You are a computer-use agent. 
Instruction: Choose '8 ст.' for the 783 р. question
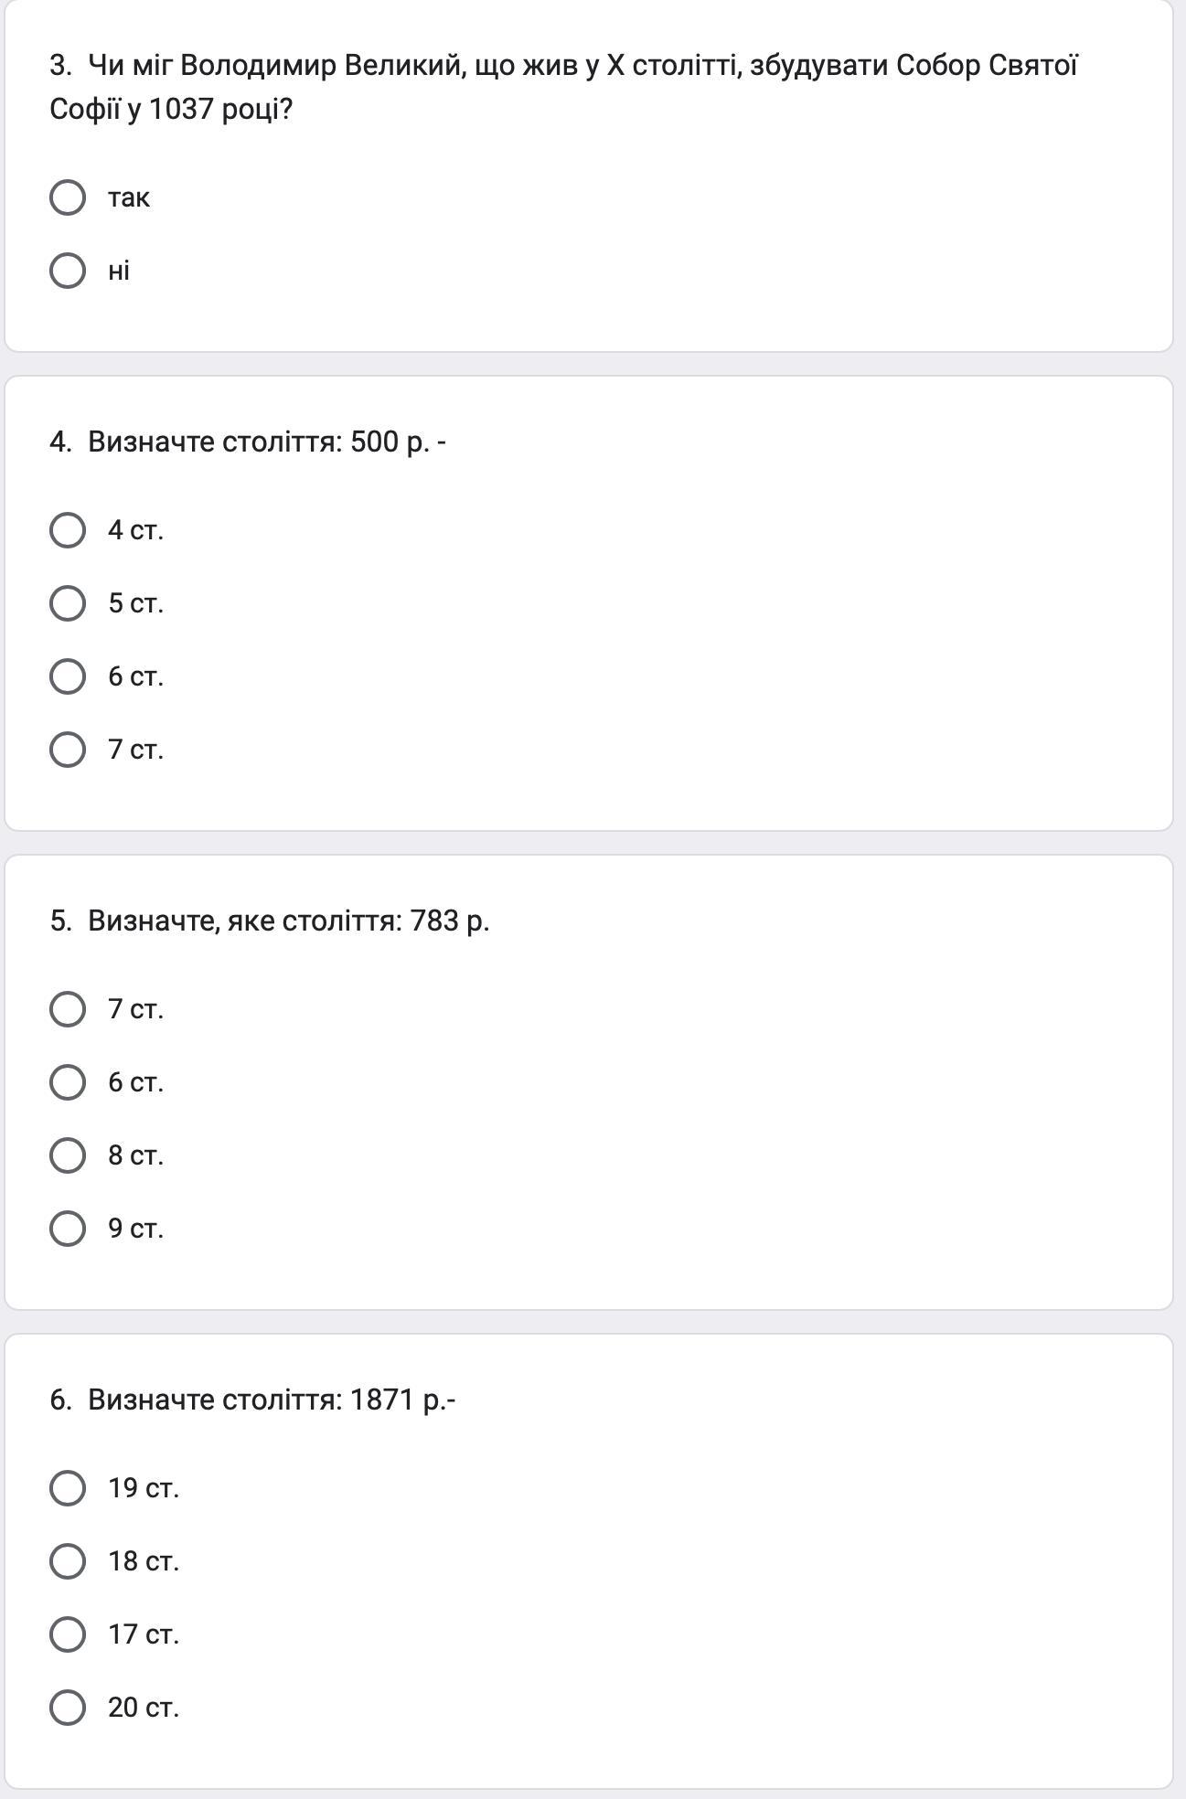(68, 1155)
